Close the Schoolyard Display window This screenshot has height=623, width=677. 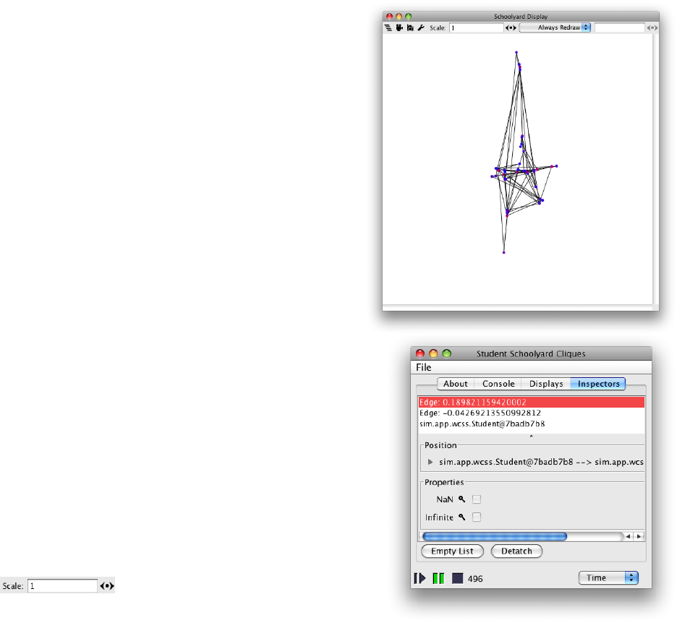tap(389, 17)
